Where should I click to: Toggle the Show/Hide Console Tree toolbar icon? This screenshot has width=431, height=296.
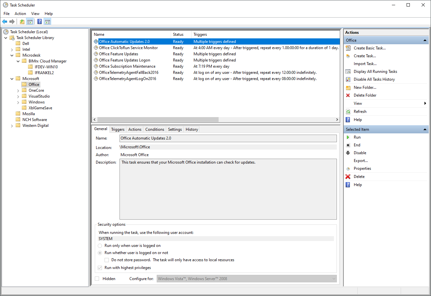pos(30,22)
